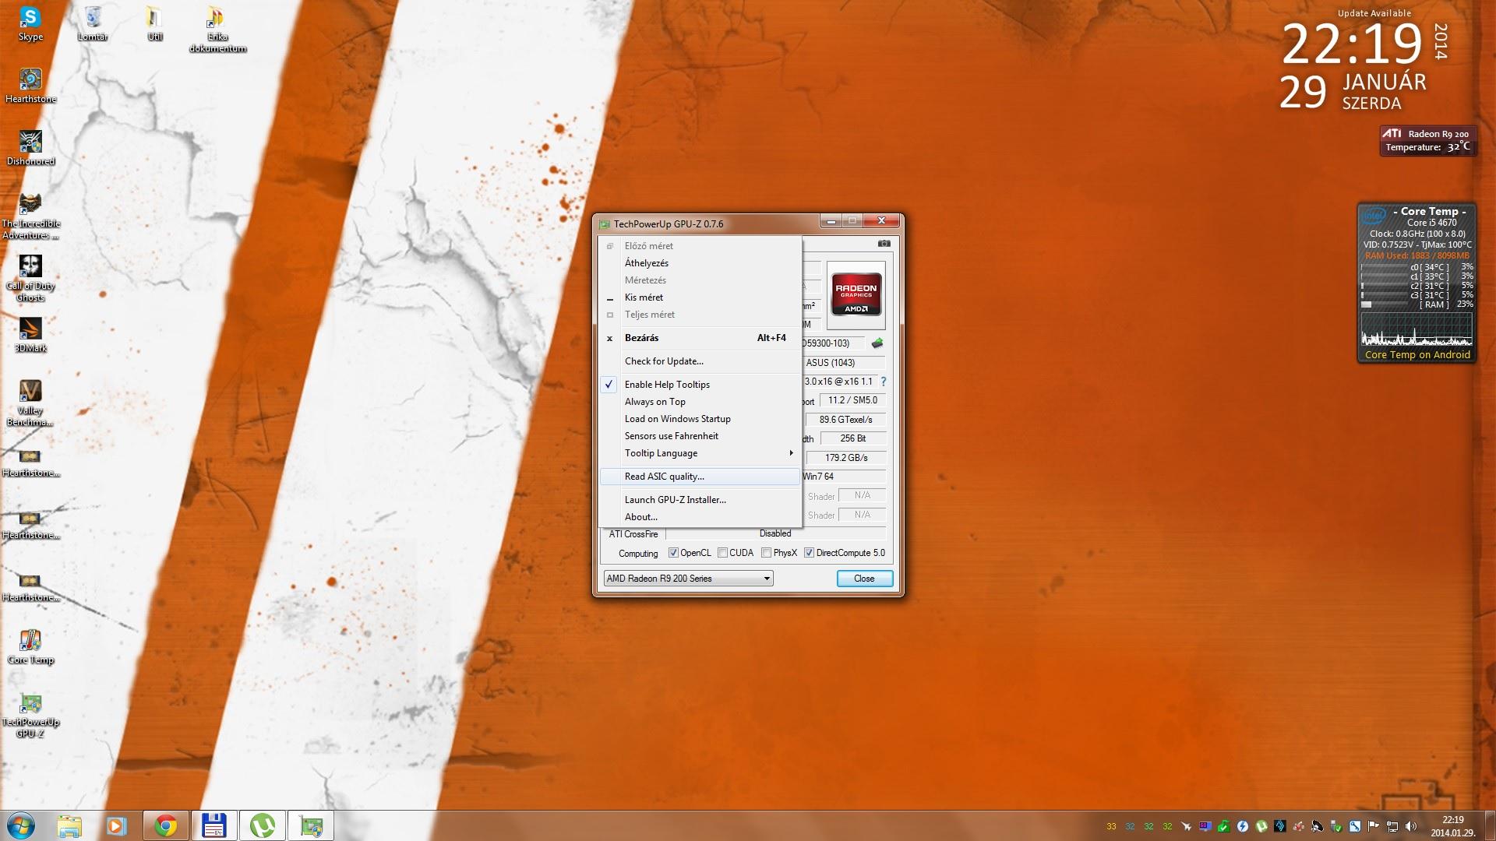The height and width of the screenshot is (841, 1496).
Task: Select the TechPowerUp GPU-Z desktop shortcut
Action: [30, 715]
